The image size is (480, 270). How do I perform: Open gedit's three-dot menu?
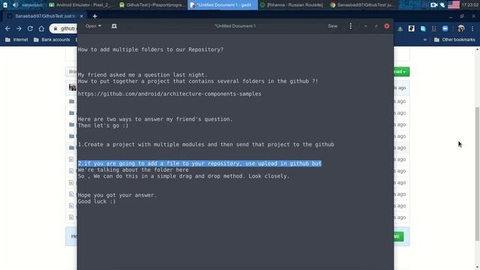click(350, 26)
